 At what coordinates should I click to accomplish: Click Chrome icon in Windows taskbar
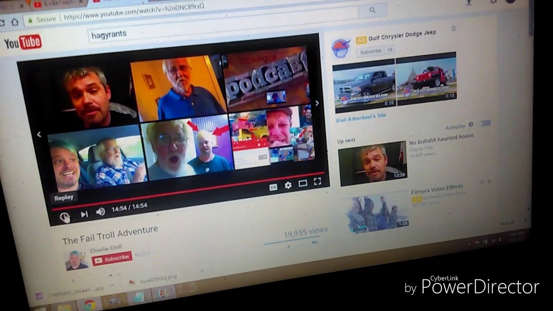90,304
